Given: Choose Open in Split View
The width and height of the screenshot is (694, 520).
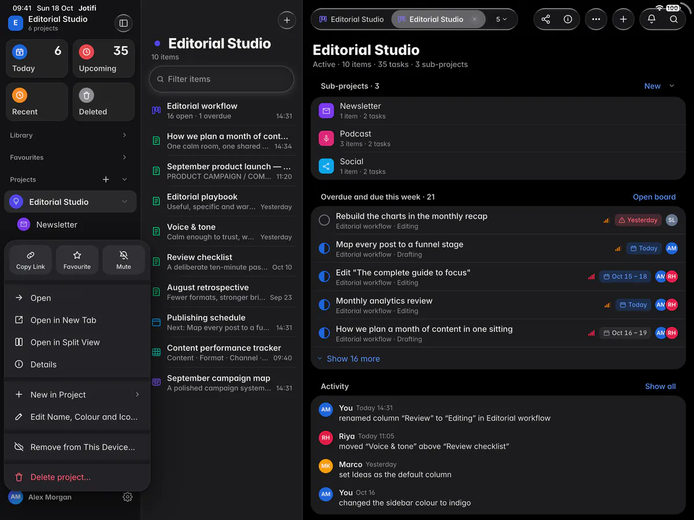Looking at the screenshot, I should [x=77, y=342].
